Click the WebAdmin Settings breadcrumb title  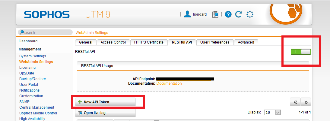(92, 33)
